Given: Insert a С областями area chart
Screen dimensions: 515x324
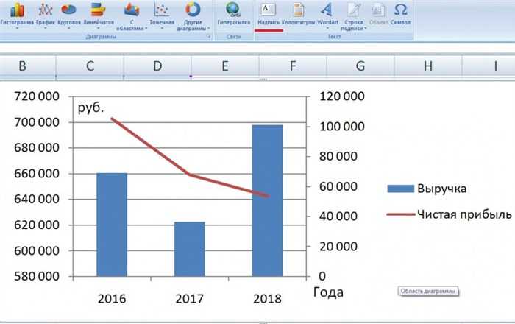Looking at the screenshot, I should pyautogui.click(x=132, y=16).
